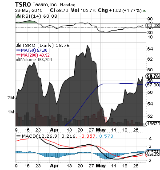Click the boxed 57.30 moving average tag on the price axis
The width and height of the screenshot is (160, 170).
point(153,85)
